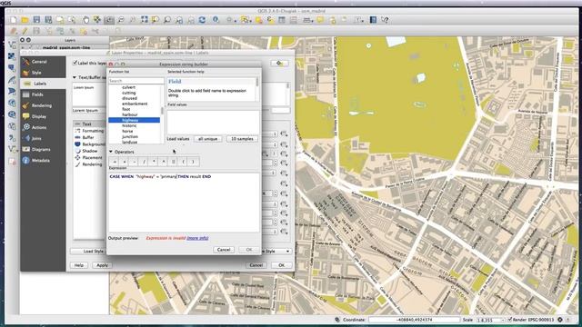The width and height of the screenshot is (582, 327).
Task: Click the Add Vector Layer sidebar icon
Action: tap(12, 45)
